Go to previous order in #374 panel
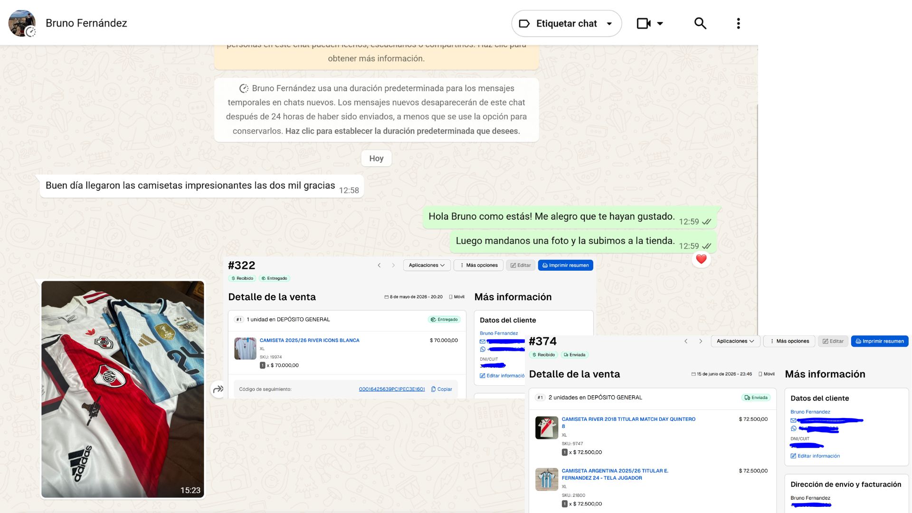The image size is (912, 513). [686, 341]
